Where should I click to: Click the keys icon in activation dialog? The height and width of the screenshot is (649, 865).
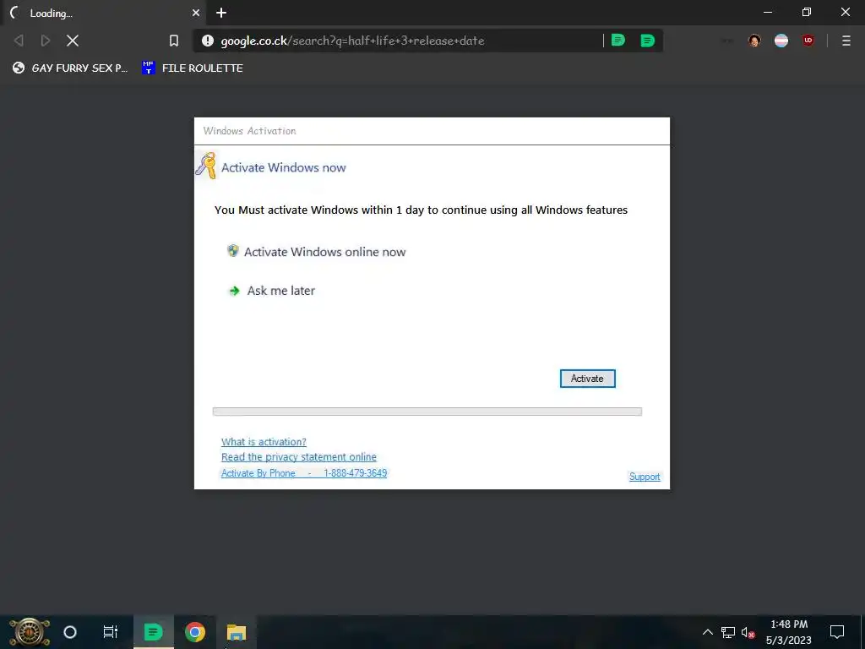[207, 165]
